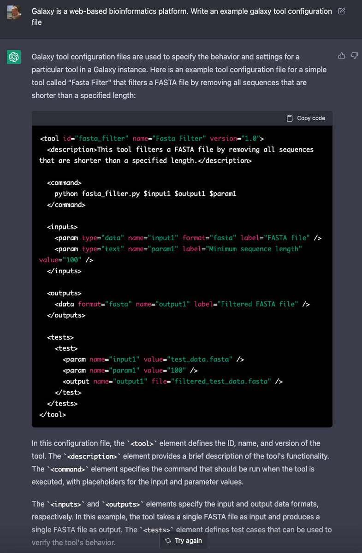This screenshot has width=362, height=553.
Task: Click the closing </tests> tag
Action: (62, 404)
